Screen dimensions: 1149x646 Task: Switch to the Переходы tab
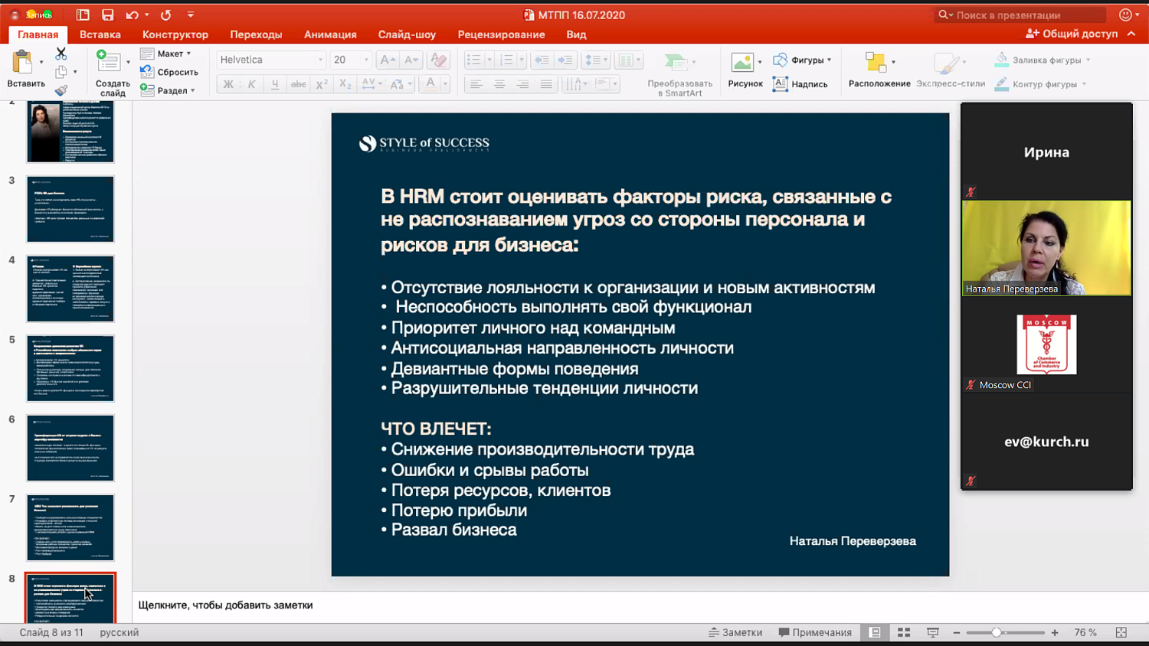coord(256,34)
